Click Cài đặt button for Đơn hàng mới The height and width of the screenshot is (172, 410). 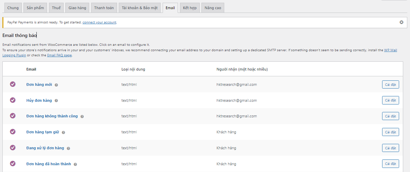pyautogui.click(x=390, y=84)
